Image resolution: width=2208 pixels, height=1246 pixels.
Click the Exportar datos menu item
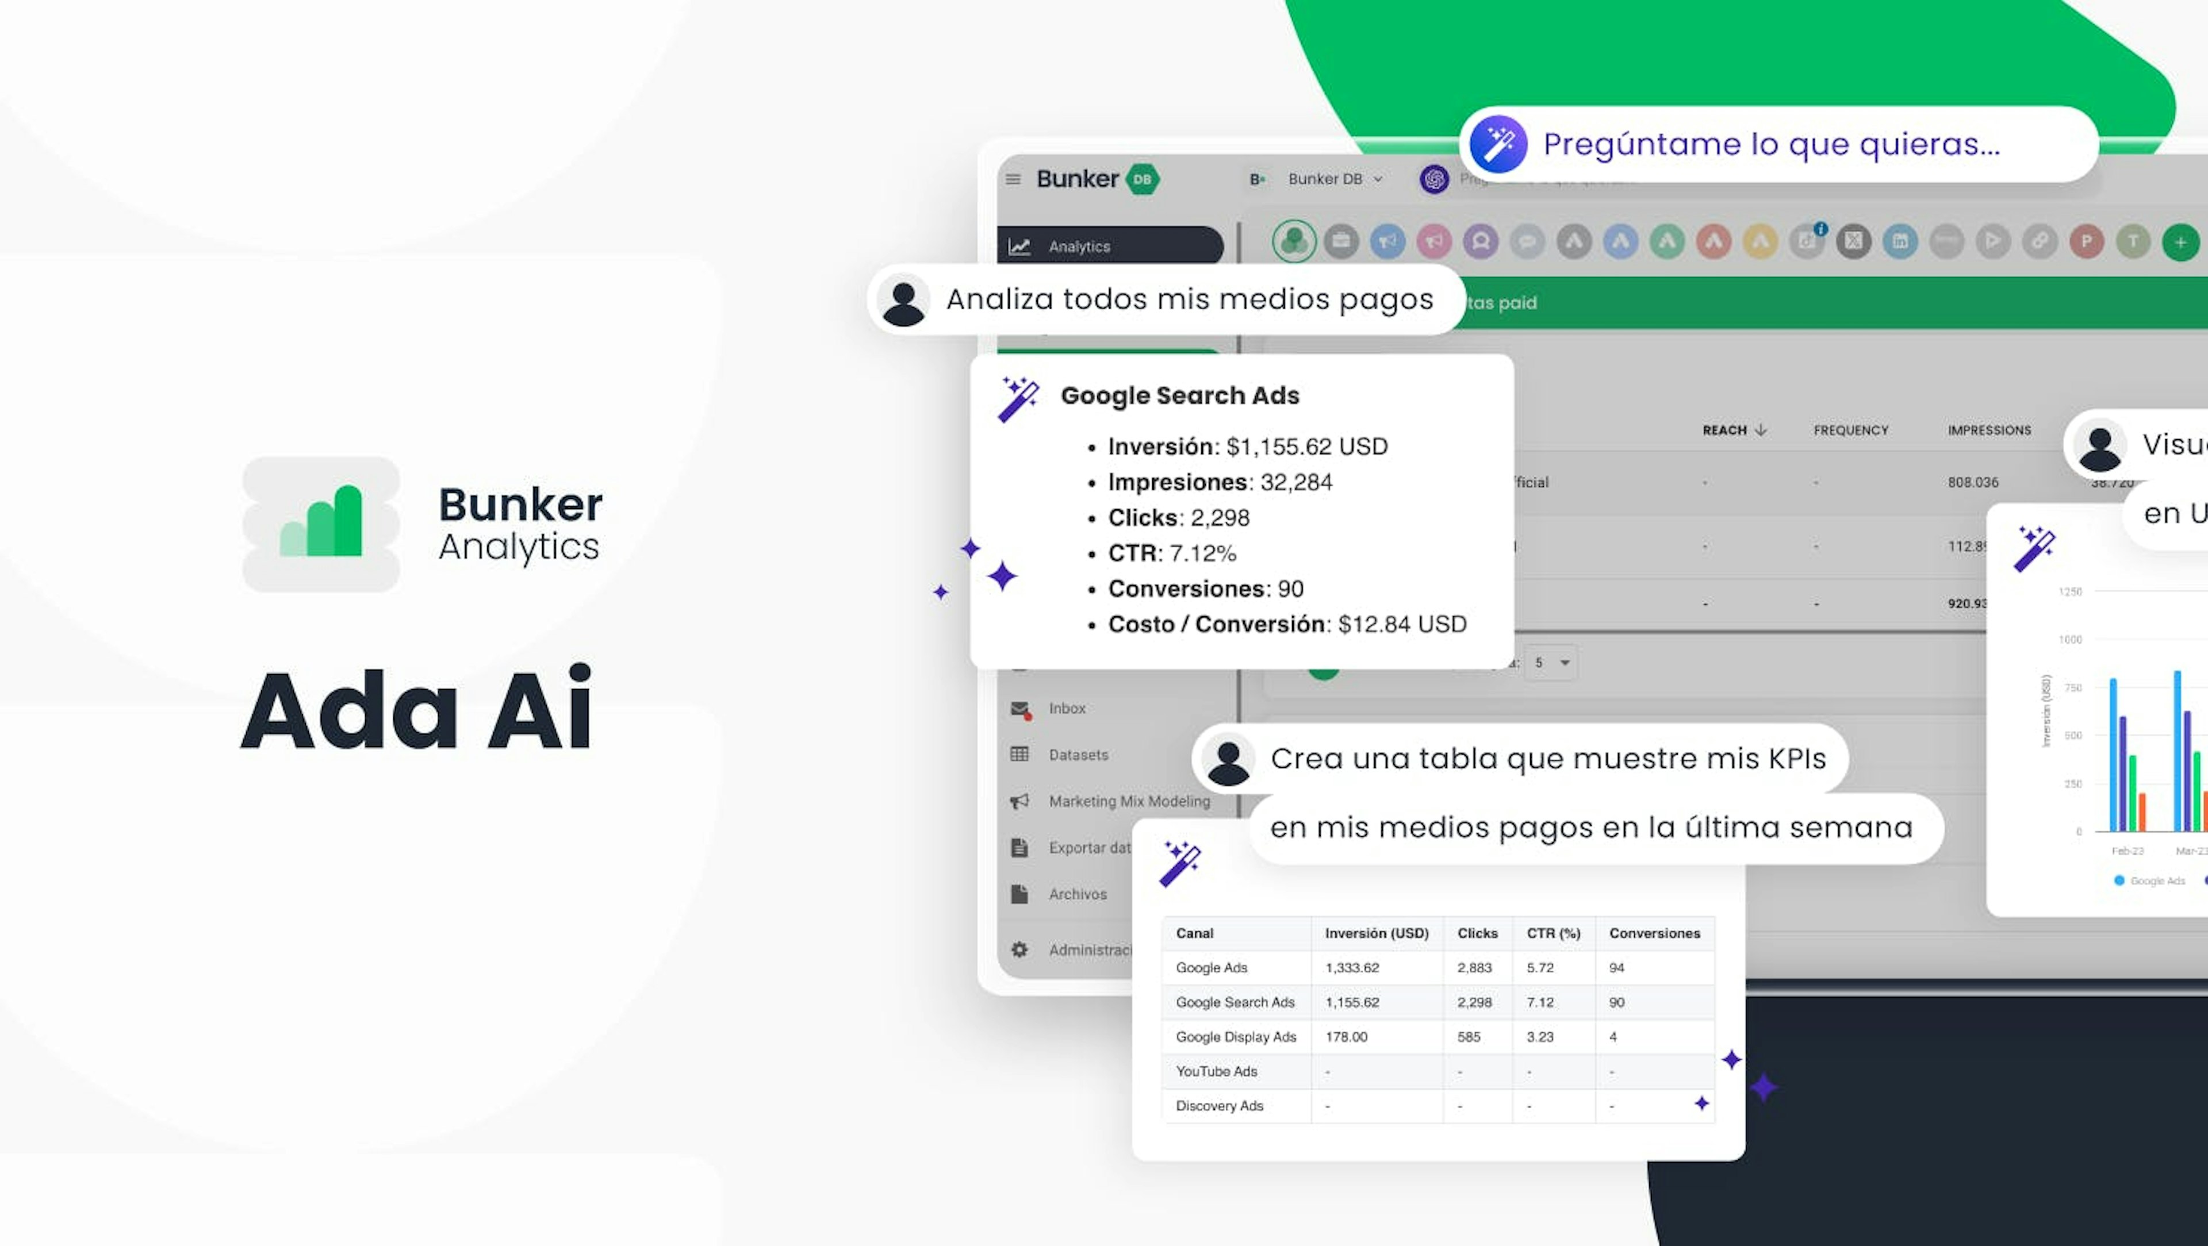[x=1090, y=846]
